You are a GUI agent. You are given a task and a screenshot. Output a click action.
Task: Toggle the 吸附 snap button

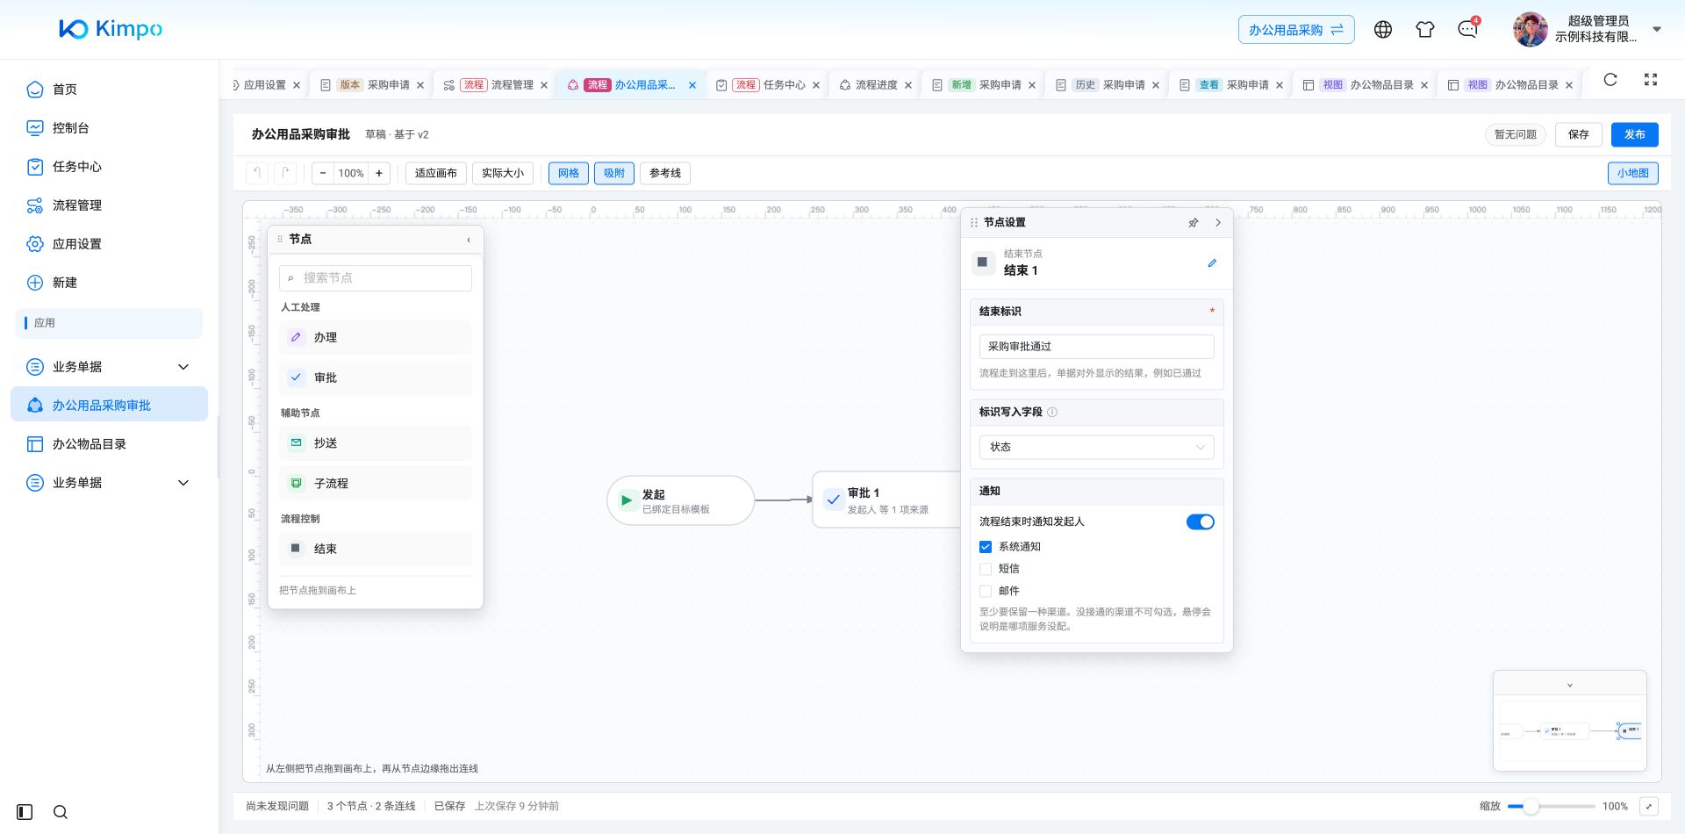(614, 173)
